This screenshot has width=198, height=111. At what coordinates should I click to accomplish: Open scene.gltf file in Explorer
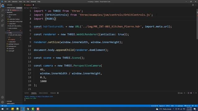11,51
